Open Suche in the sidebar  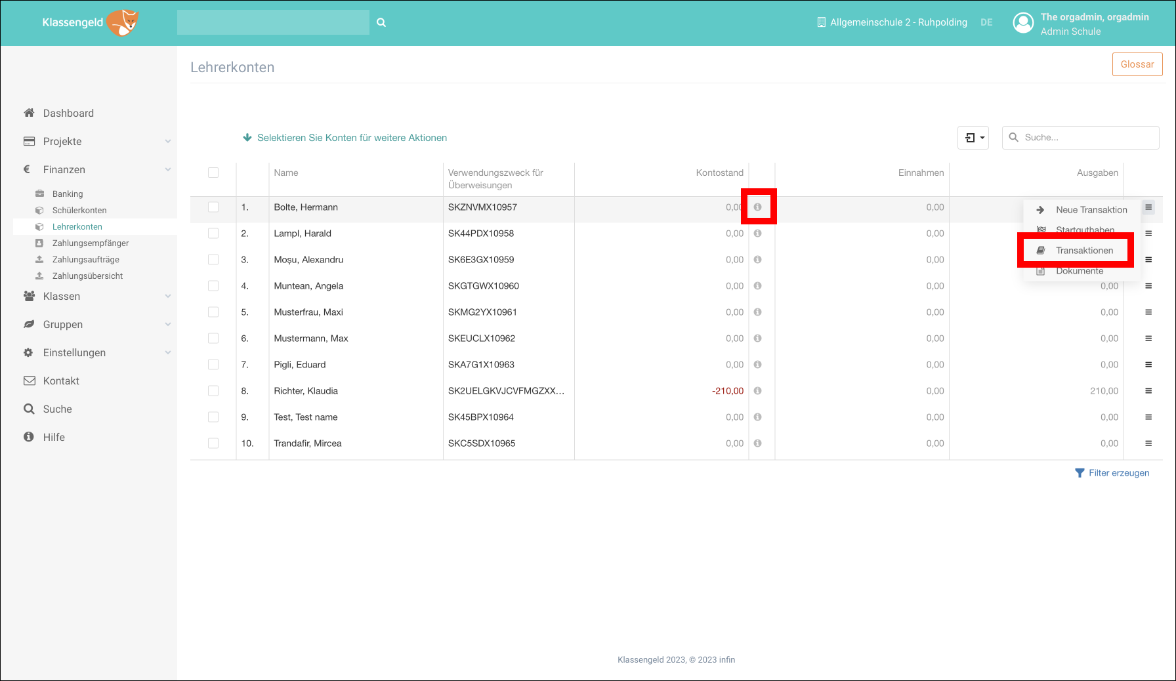(x=57, y=409)
